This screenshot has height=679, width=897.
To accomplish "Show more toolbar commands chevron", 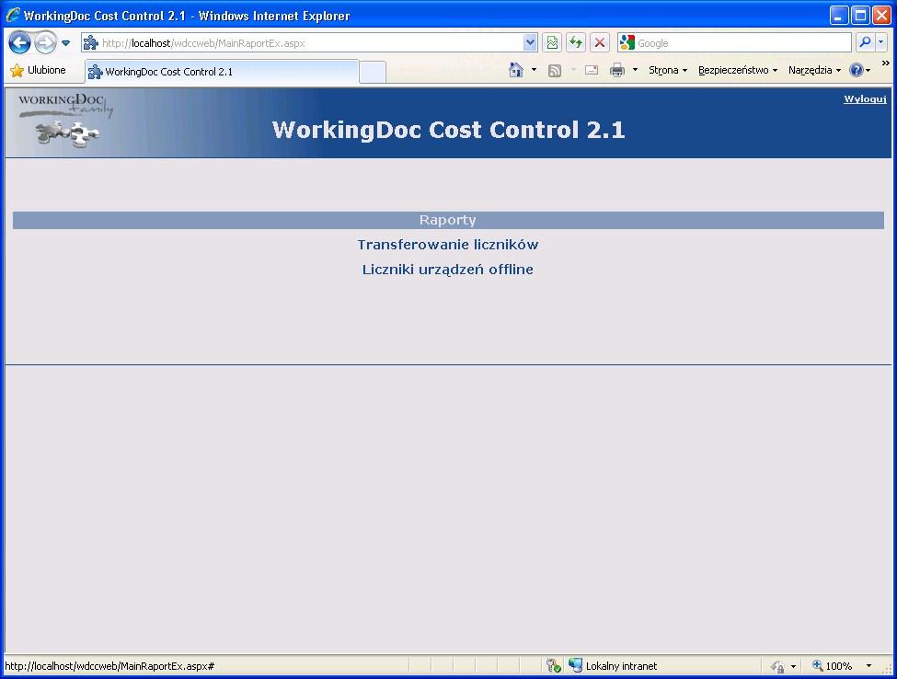I will (886, 63).
